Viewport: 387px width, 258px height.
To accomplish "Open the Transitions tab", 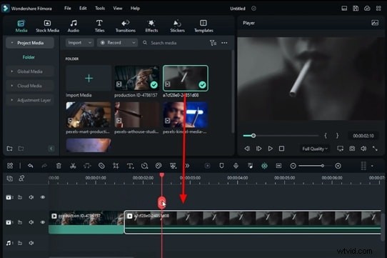I will [126, 26].
